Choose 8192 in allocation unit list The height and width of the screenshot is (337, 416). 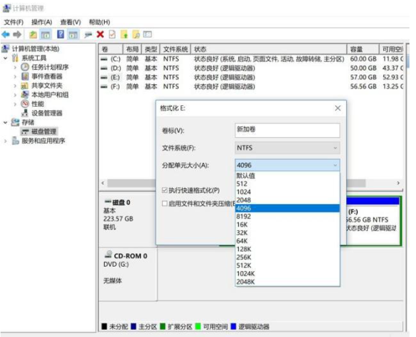coord(244,216)
